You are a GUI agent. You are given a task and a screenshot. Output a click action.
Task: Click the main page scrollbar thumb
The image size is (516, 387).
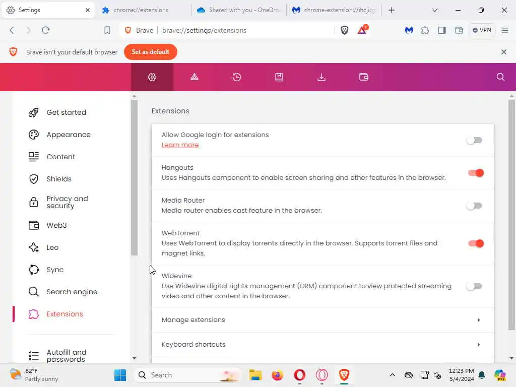[511, 215]
